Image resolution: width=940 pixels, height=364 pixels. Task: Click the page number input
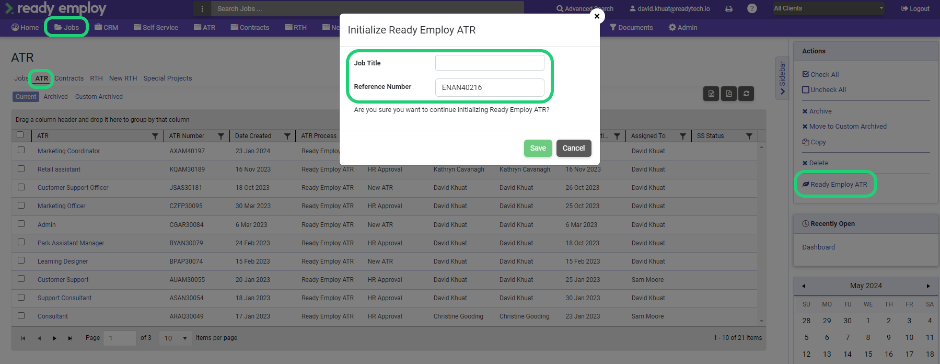tap(120, 338)
